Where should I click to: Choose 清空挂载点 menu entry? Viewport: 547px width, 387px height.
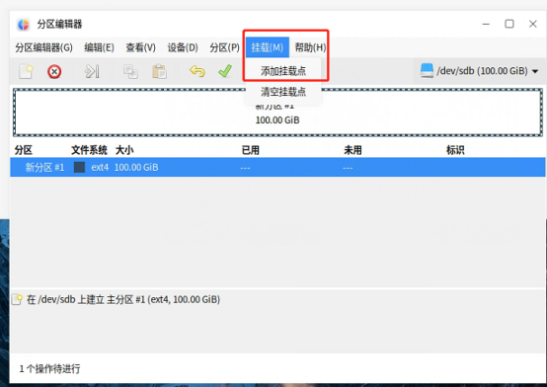pos(283,92)
